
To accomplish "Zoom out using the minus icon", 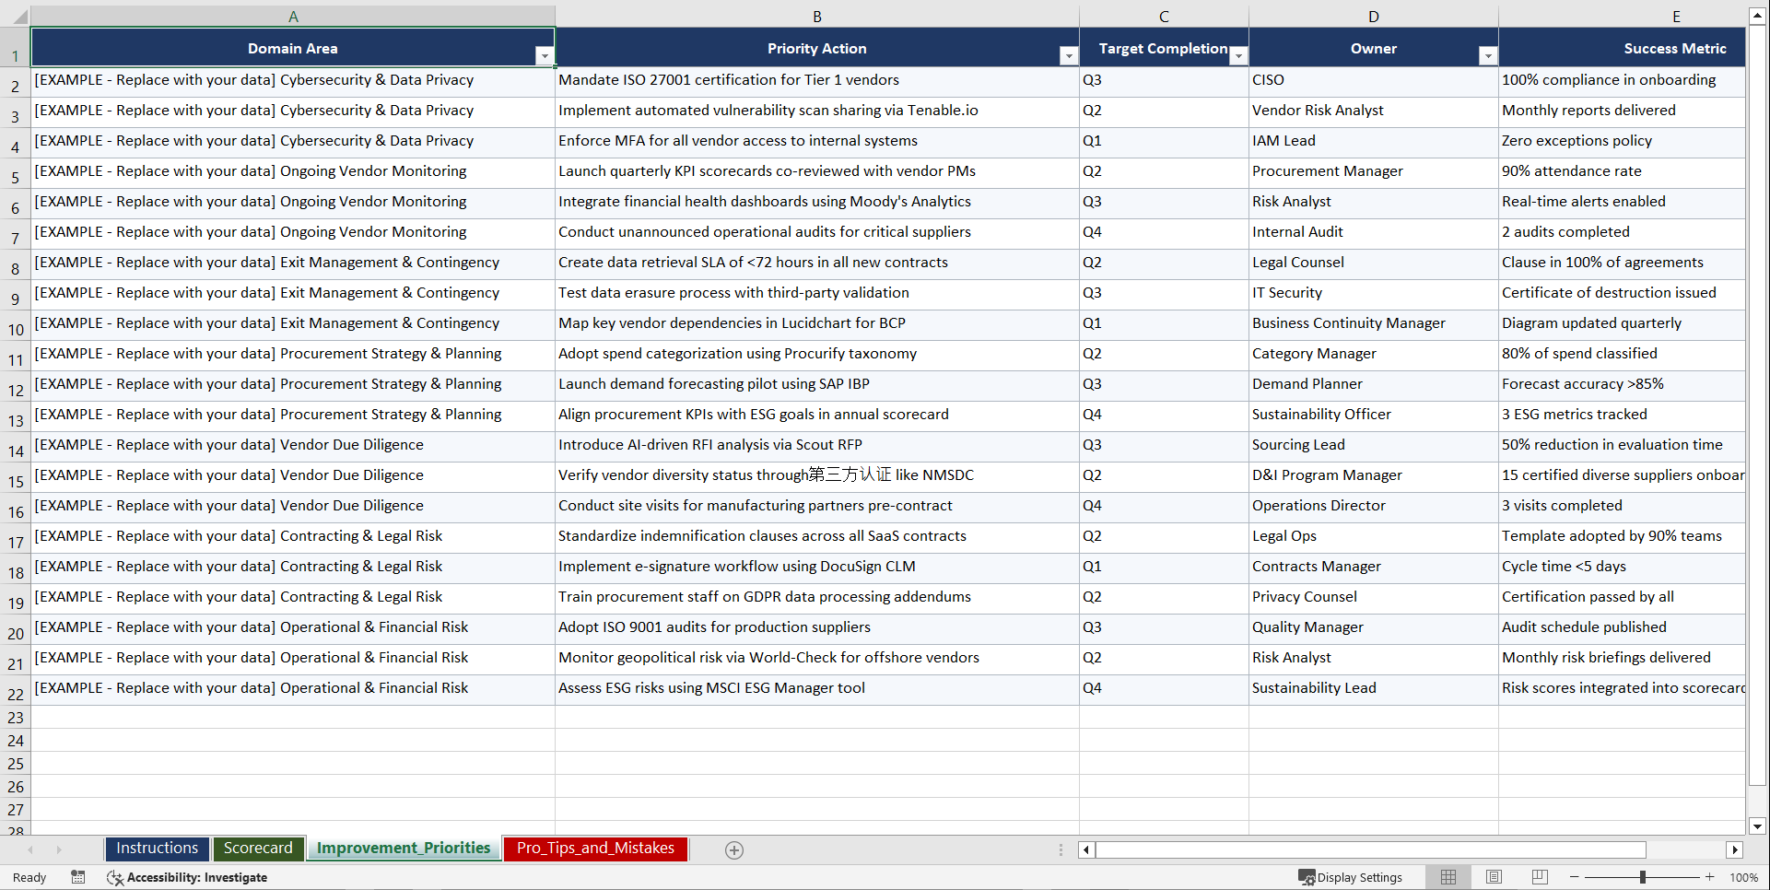I will (x=1574, y=877).
